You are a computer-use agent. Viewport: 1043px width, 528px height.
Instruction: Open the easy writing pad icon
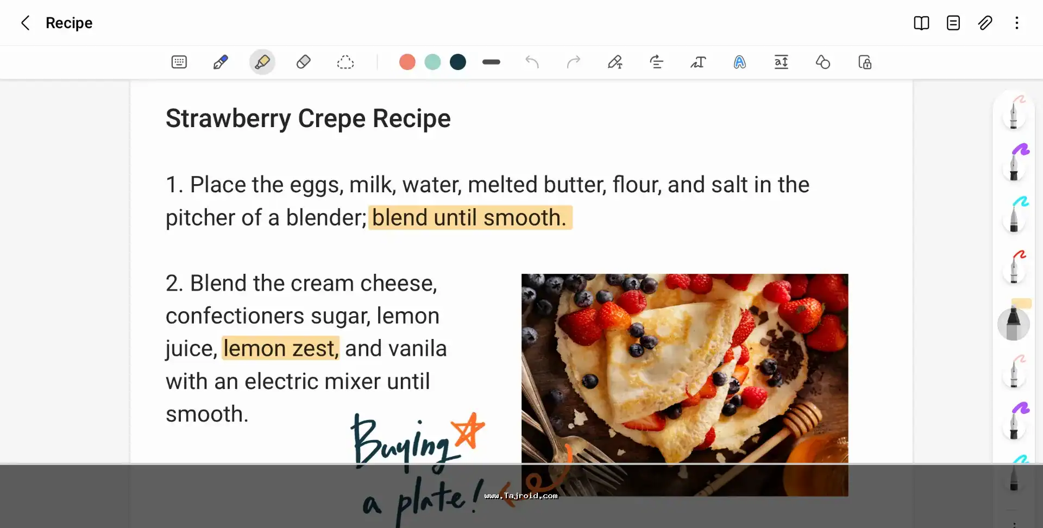tap(615, 62)
